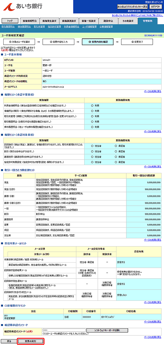Open 指定許可管理 submenu link
This screenshot has height=345, width=164.
54,27
